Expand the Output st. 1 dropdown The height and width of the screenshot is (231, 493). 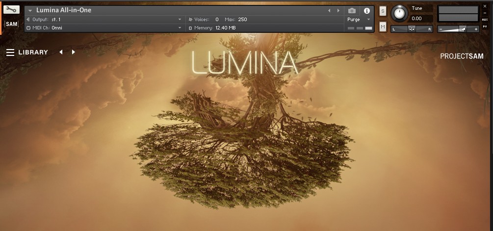(180, 20)
